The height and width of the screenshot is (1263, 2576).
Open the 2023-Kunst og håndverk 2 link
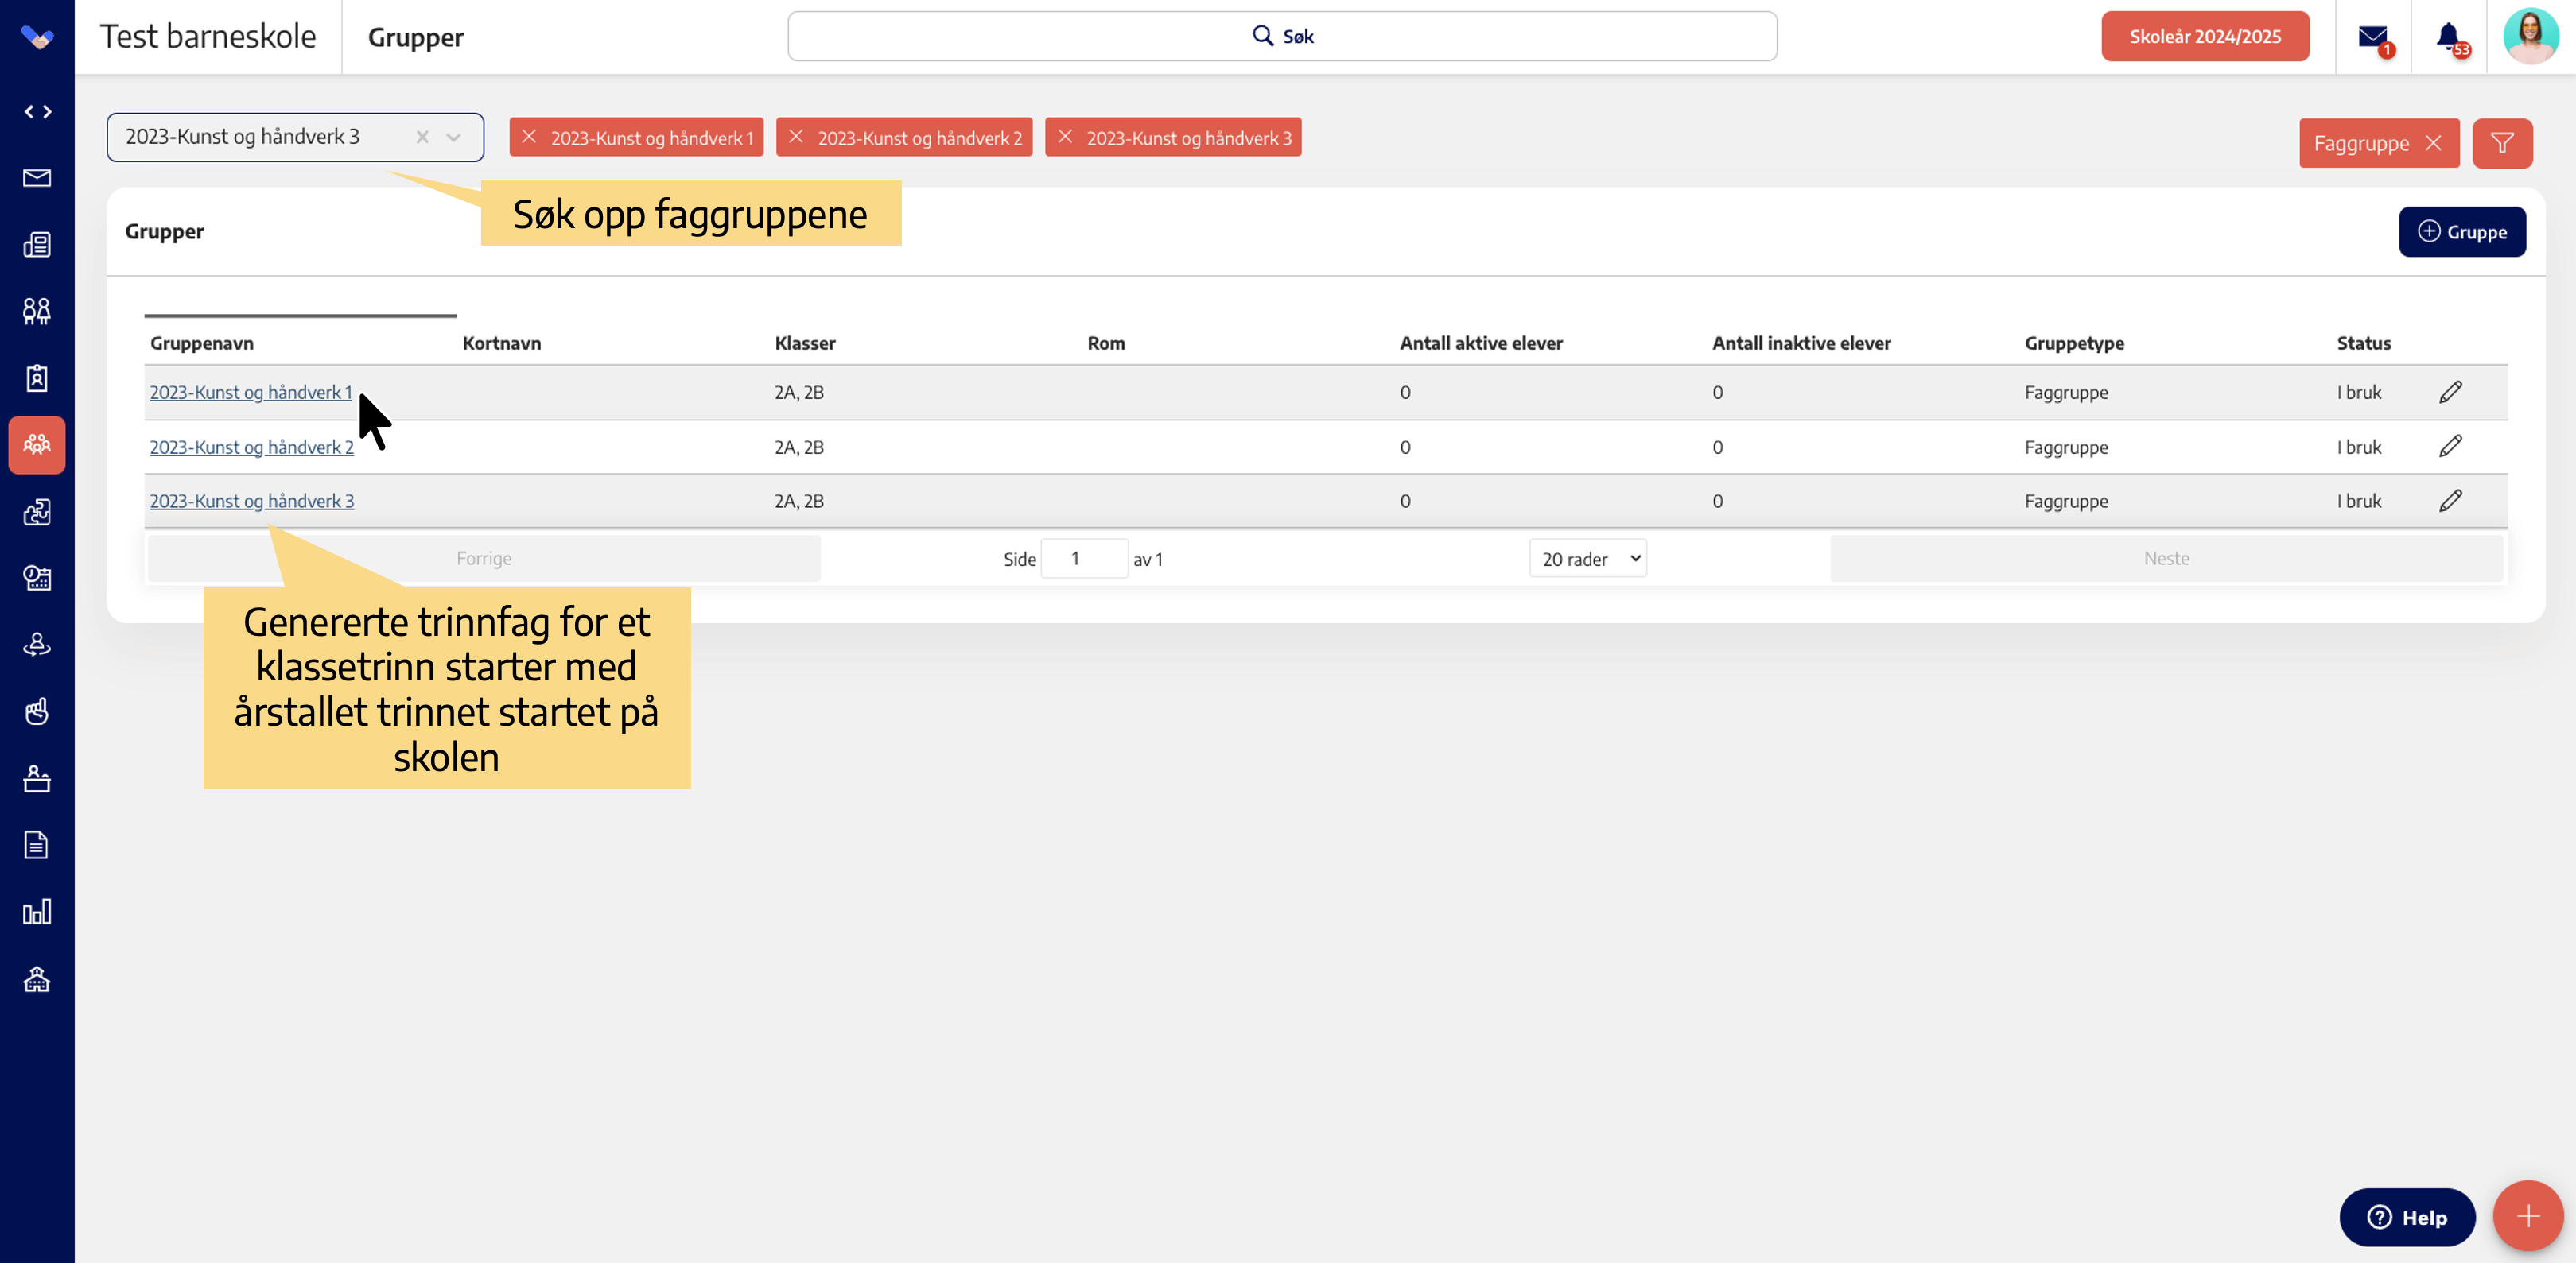pos(252,447)
